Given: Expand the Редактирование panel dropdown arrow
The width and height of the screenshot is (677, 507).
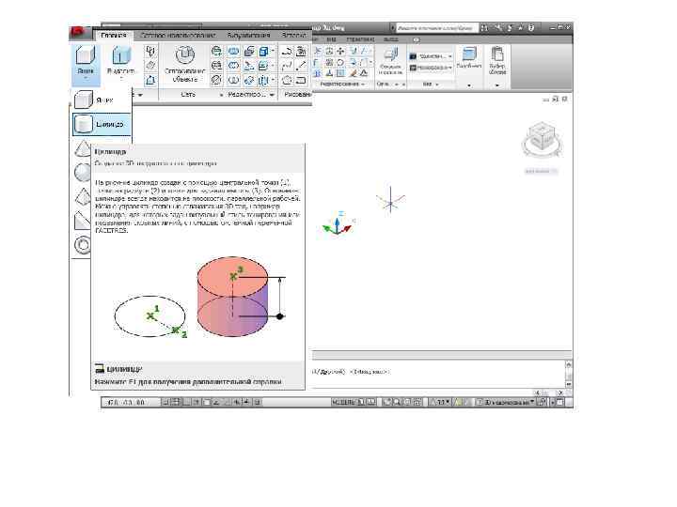Looking at the screenshot, I should coord(363,84).
